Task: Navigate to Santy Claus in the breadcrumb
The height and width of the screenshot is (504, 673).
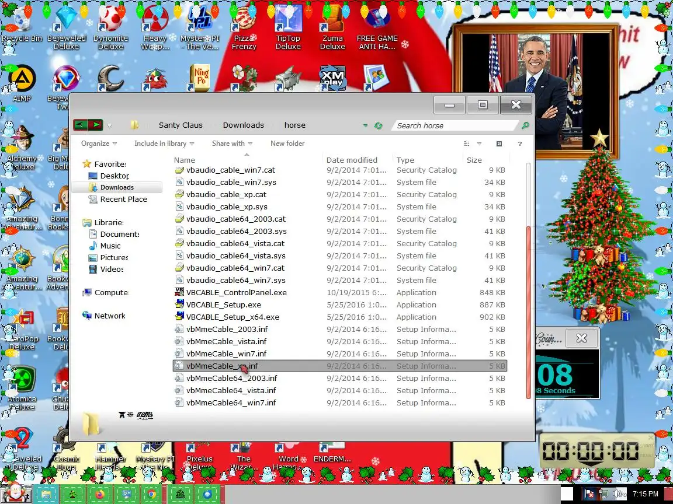Action: [181, 125]
